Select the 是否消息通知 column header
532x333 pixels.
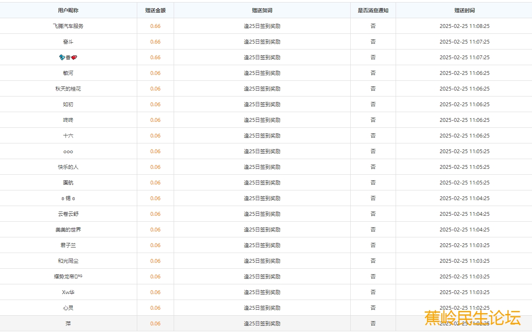coord(373,11)
